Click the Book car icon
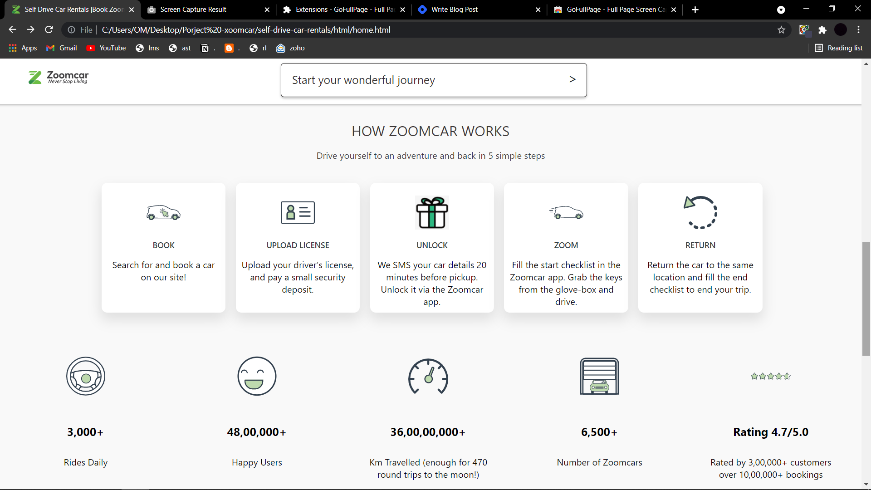Image resolution: width=871 pixels, height=490 pixels. [x=163, y=212]
